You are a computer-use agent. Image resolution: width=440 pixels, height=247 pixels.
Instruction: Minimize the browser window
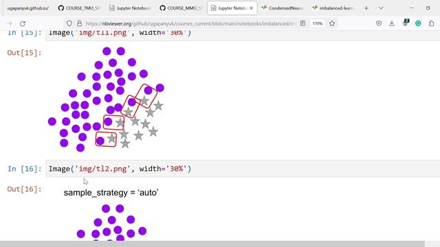[x=411, y=8]
